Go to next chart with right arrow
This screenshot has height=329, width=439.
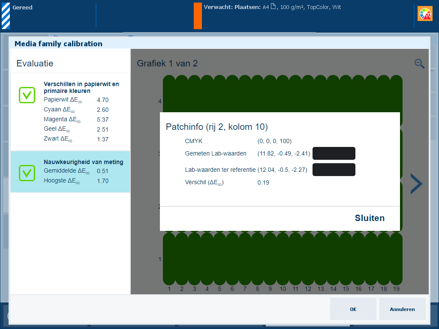[x=416, y=184]
